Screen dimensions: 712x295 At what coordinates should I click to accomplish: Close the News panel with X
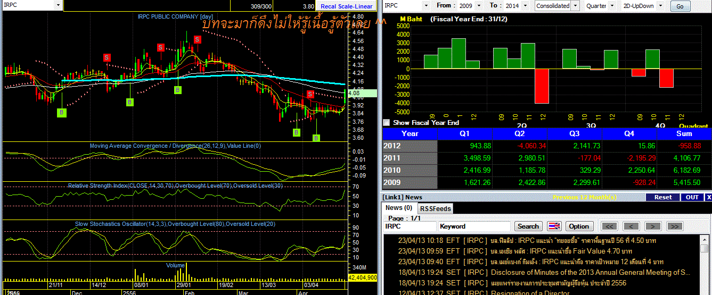point(708,197)
